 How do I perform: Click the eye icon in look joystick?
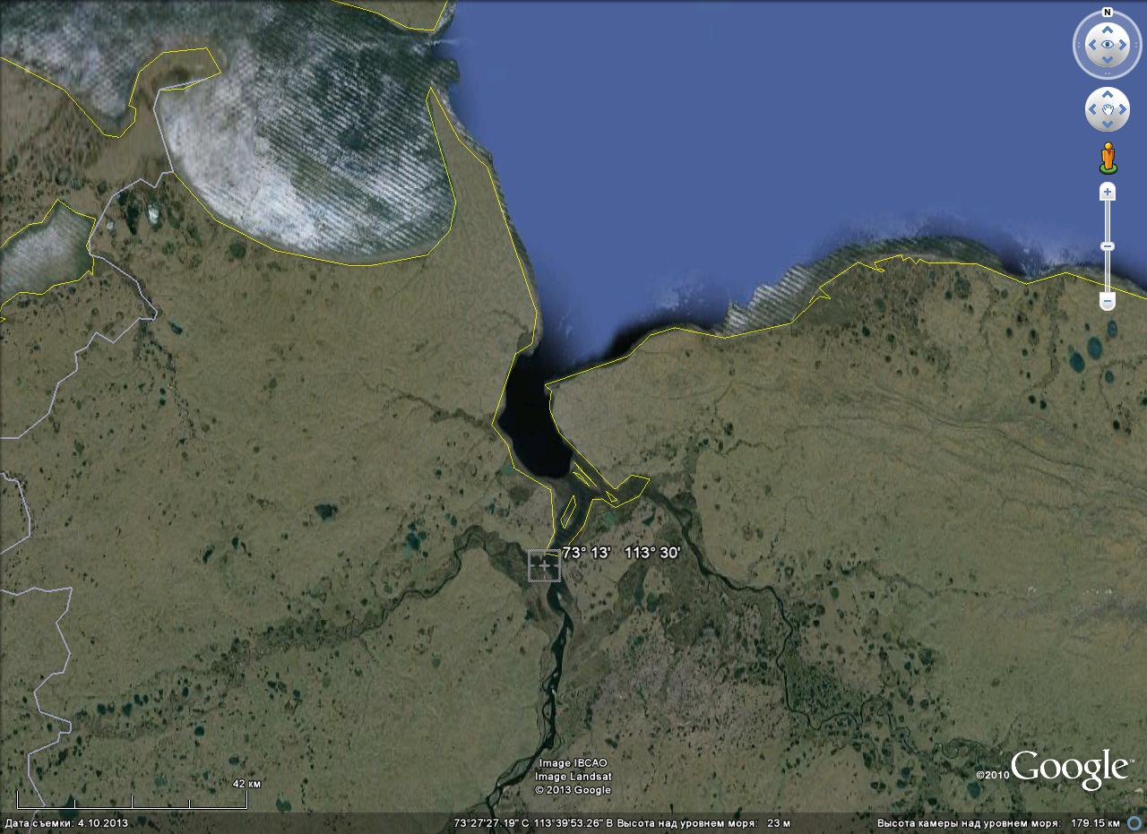click(x=1108, y=44)
